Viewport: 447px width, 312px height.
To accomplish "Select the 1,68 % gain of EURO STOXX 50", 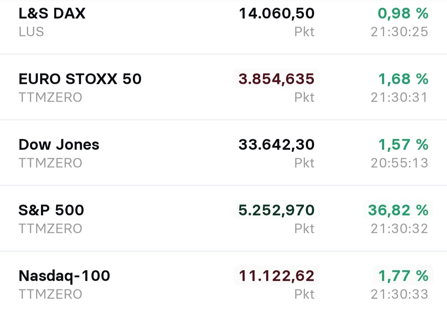I will pyautogui.click(x=403, y=79).
